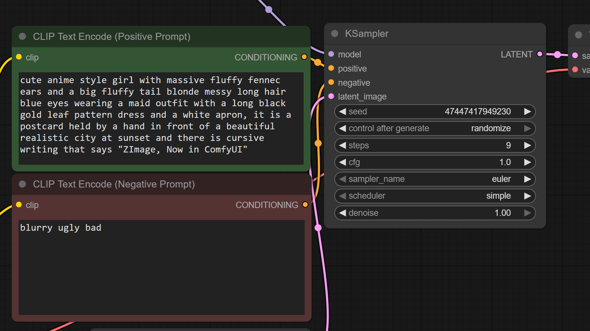Decrease the seed value with left arrow
Image resolution: width=590 pixels, height=331 pixels.
coord(342,111)
